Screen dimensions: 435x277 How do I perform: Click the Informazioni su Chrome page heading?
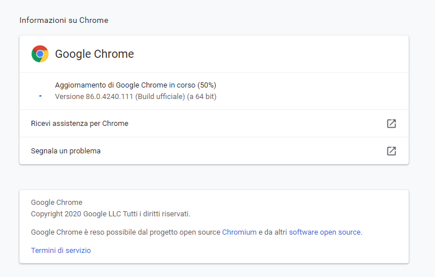pos(64,20)
